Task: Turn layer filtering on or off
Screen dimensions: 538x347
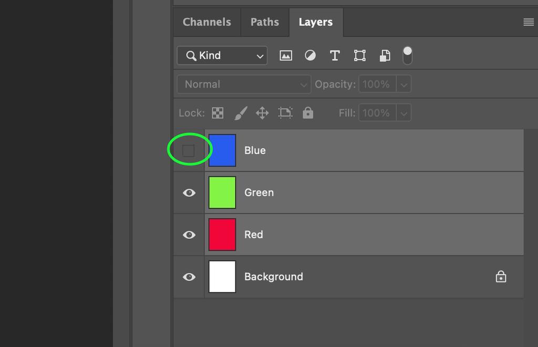Action: 407,56
